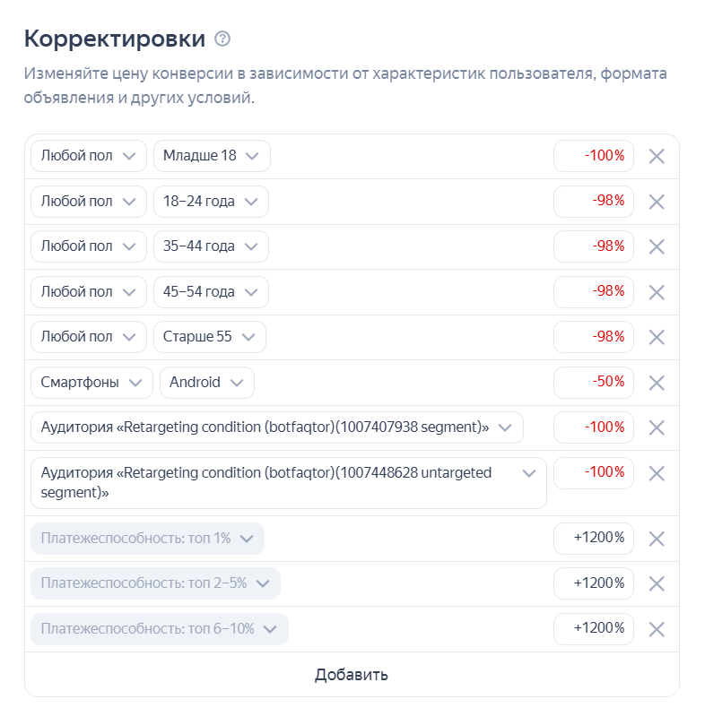Edit the +1200% value for топ 1%

594,539
